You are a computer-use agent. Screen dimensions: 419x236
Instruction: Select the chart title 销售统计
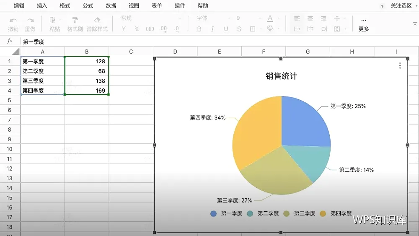click(x=282, y=76)
